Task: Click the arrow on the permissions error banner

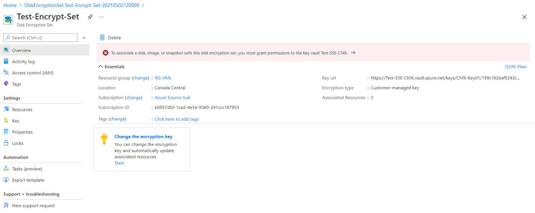Action: [x=353, y=53]
